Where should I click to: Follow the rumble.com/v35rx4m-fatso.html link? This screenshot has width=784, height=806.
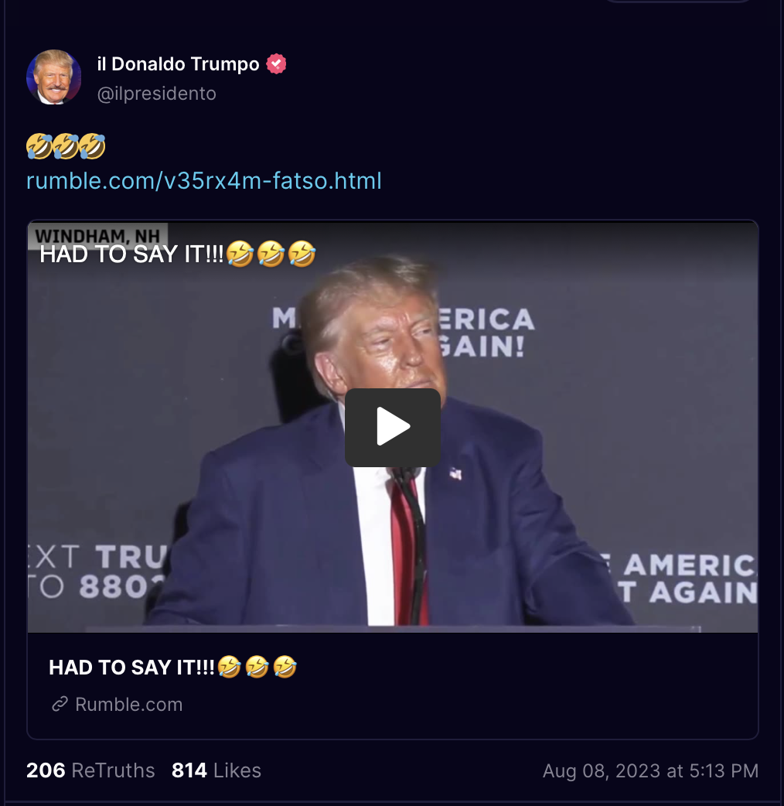[204, 181]
